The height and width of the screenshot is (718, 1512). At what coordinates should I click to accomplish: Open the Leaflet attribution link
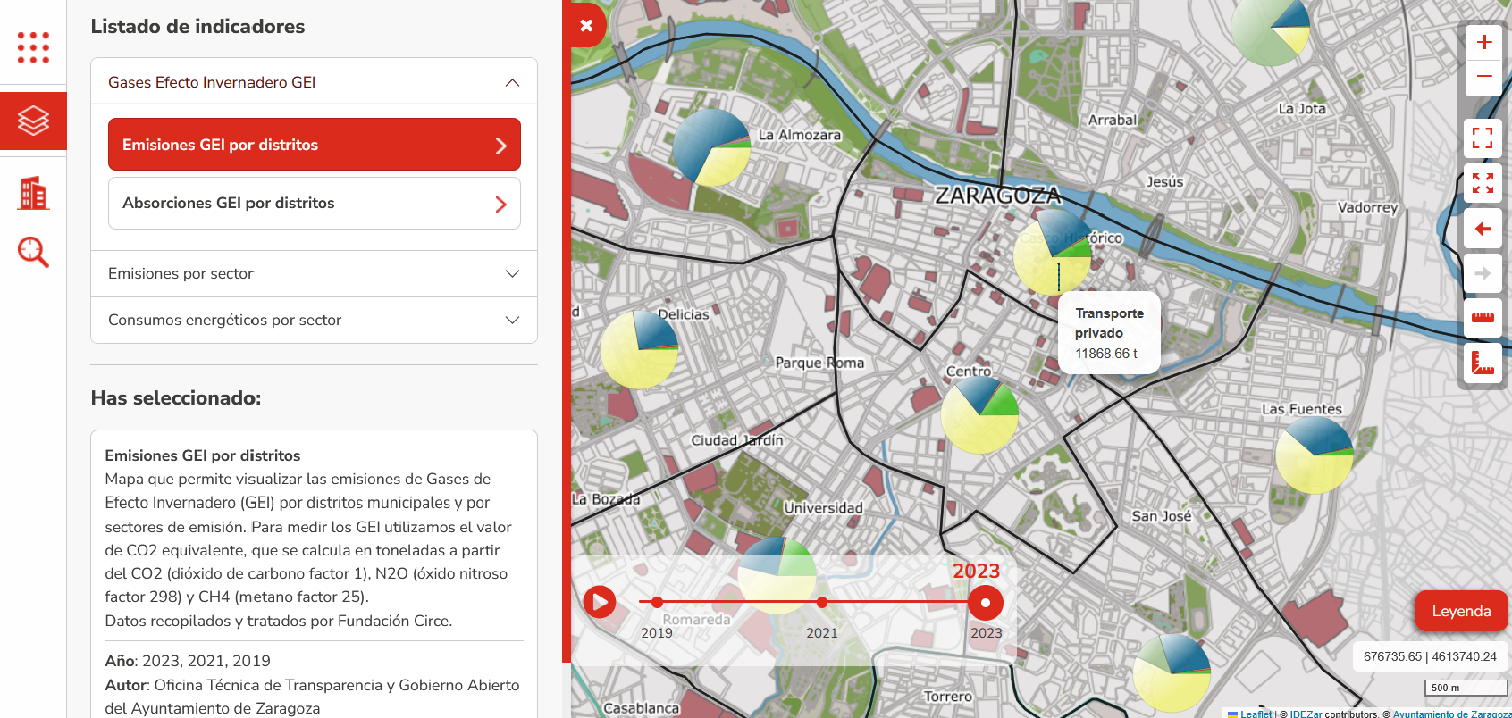(x=1256, y=714)
